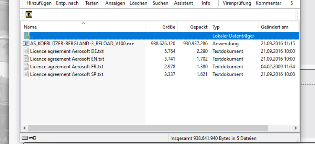
Task: Click the key password icon in status bar
Action: [33, 138]
